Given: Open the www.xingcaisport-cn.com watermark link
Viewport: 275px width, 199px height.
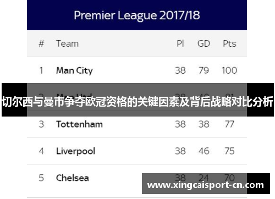Looking at the screenshot, I should 206,185.
